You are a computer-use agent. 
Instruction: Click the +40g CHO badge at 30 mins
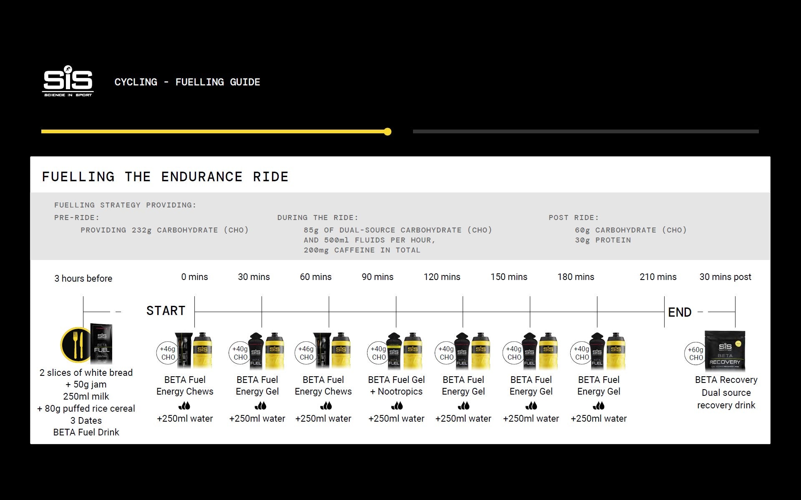pos(240,353)
